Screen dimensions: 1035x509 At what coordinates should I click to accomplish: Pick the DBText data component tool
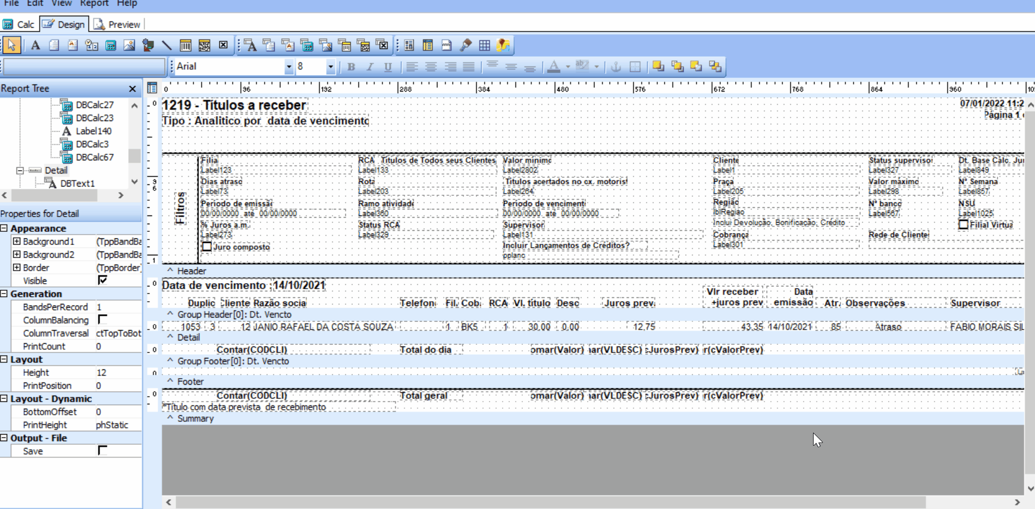coord(250,45)
